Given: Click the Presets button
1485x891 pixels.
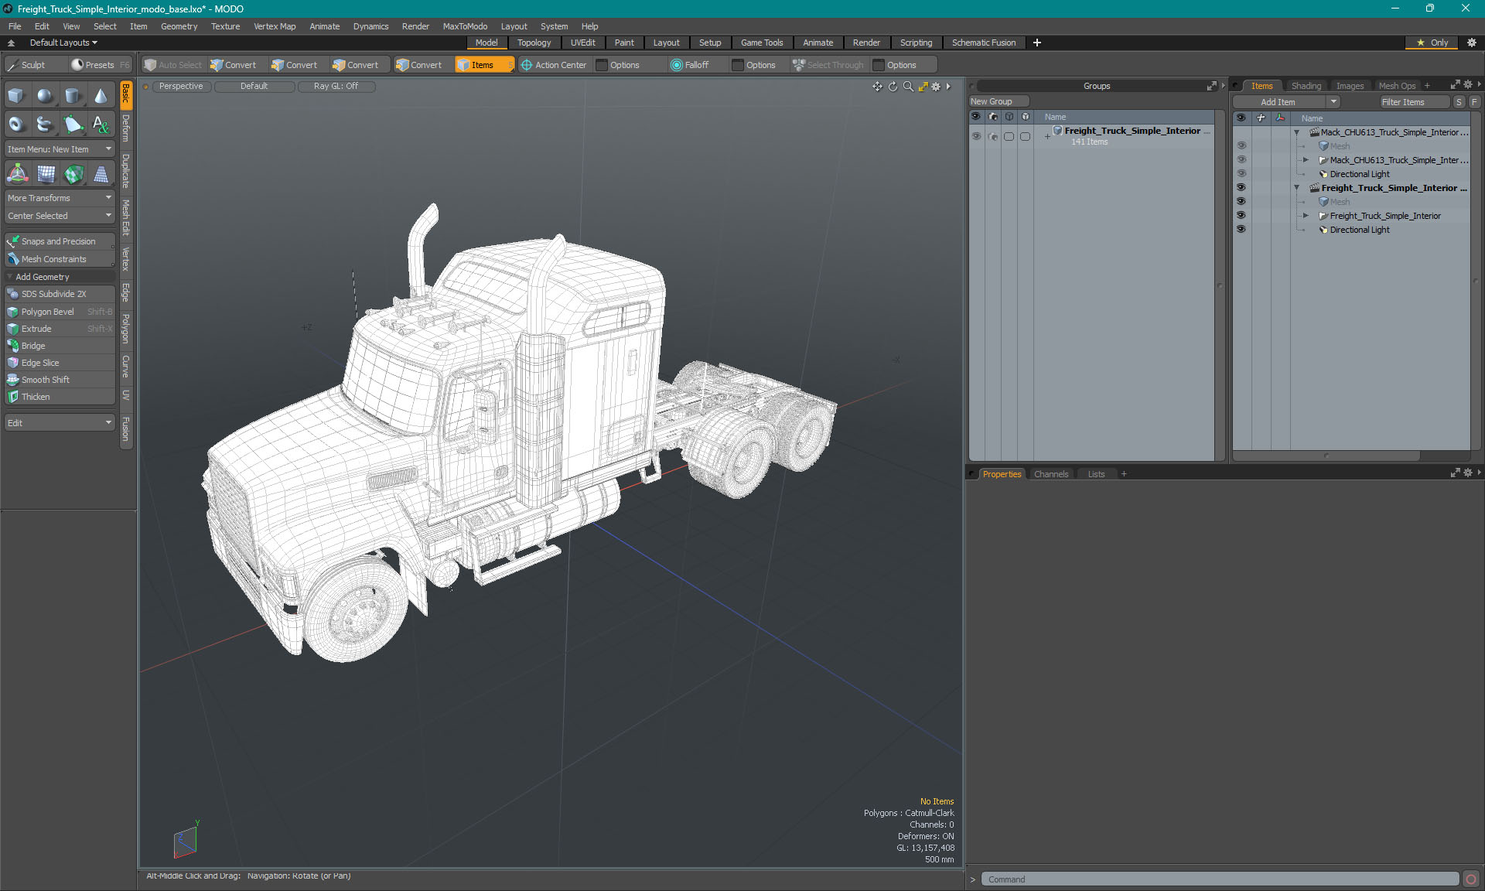Looking at the screenshot, I should click(x=100, y=65).
